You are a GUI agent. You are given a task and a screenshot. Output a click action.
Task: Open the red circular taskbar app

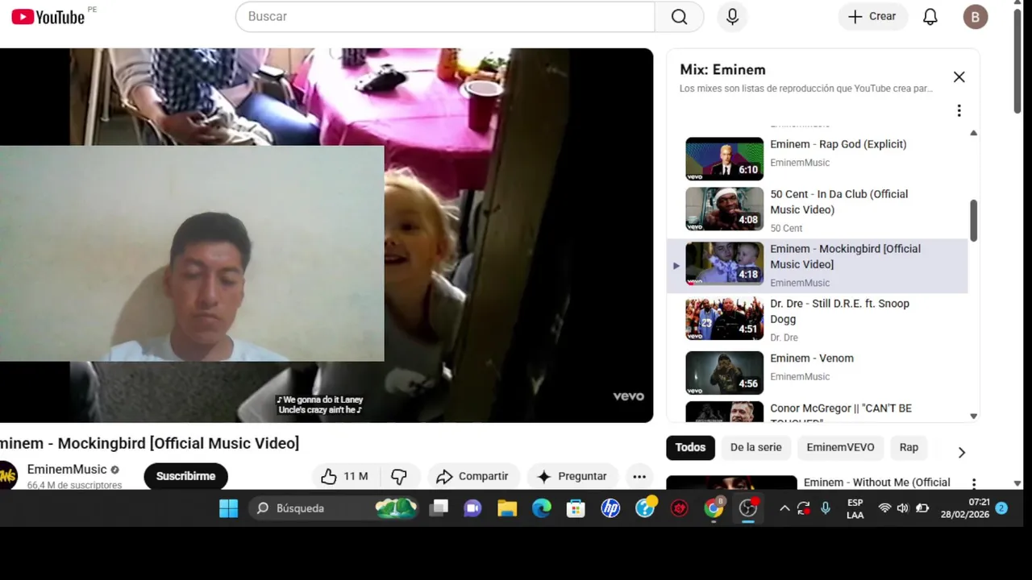pos(680,508)
